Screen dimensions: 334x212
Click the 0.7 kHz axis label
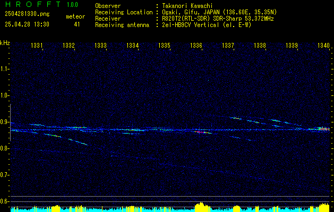(x=4, y=175)
